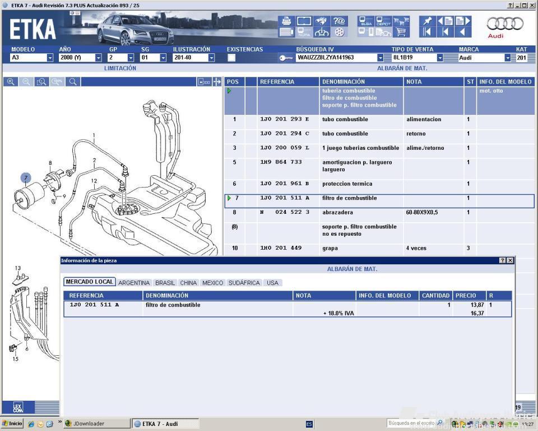This screenshot has height=431, width=538.
Task: Switch to Mexico tab
Action: point(213,283)
